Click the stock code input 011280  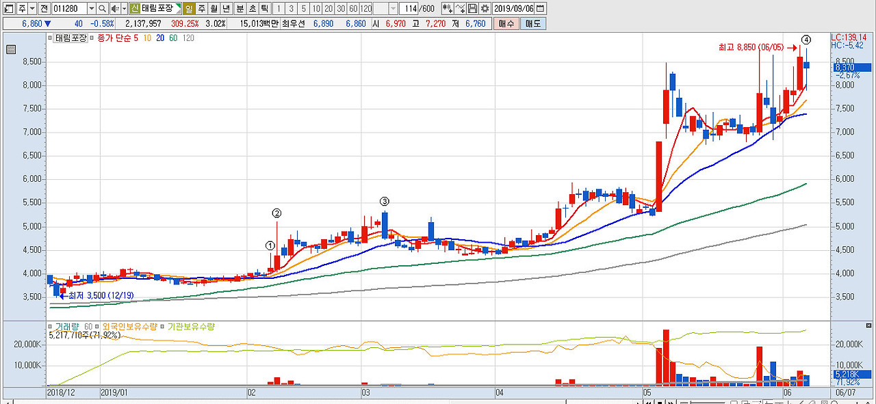69,9
